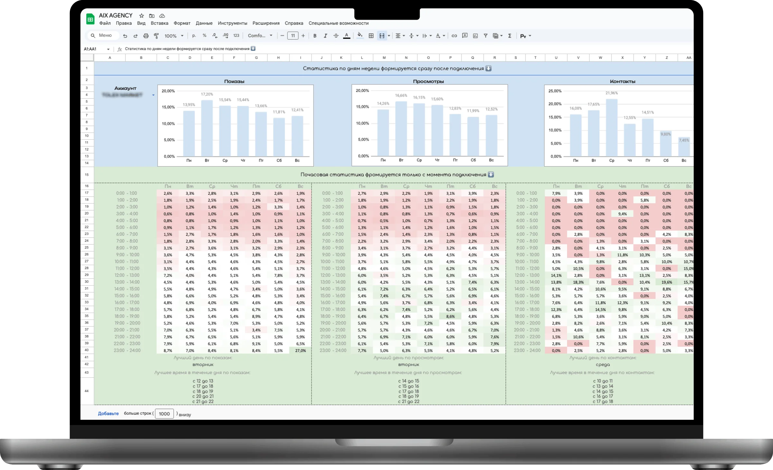Viewport: 773px width, 470px height.
Task: Click the paint format roller icon
Action: point(156,36)
